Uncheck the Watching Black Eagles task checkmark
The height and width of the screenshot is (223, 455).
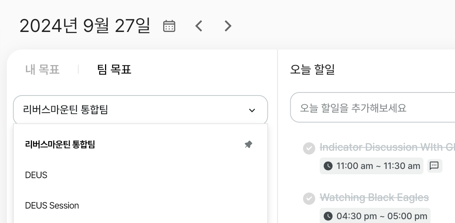point(309,199)
